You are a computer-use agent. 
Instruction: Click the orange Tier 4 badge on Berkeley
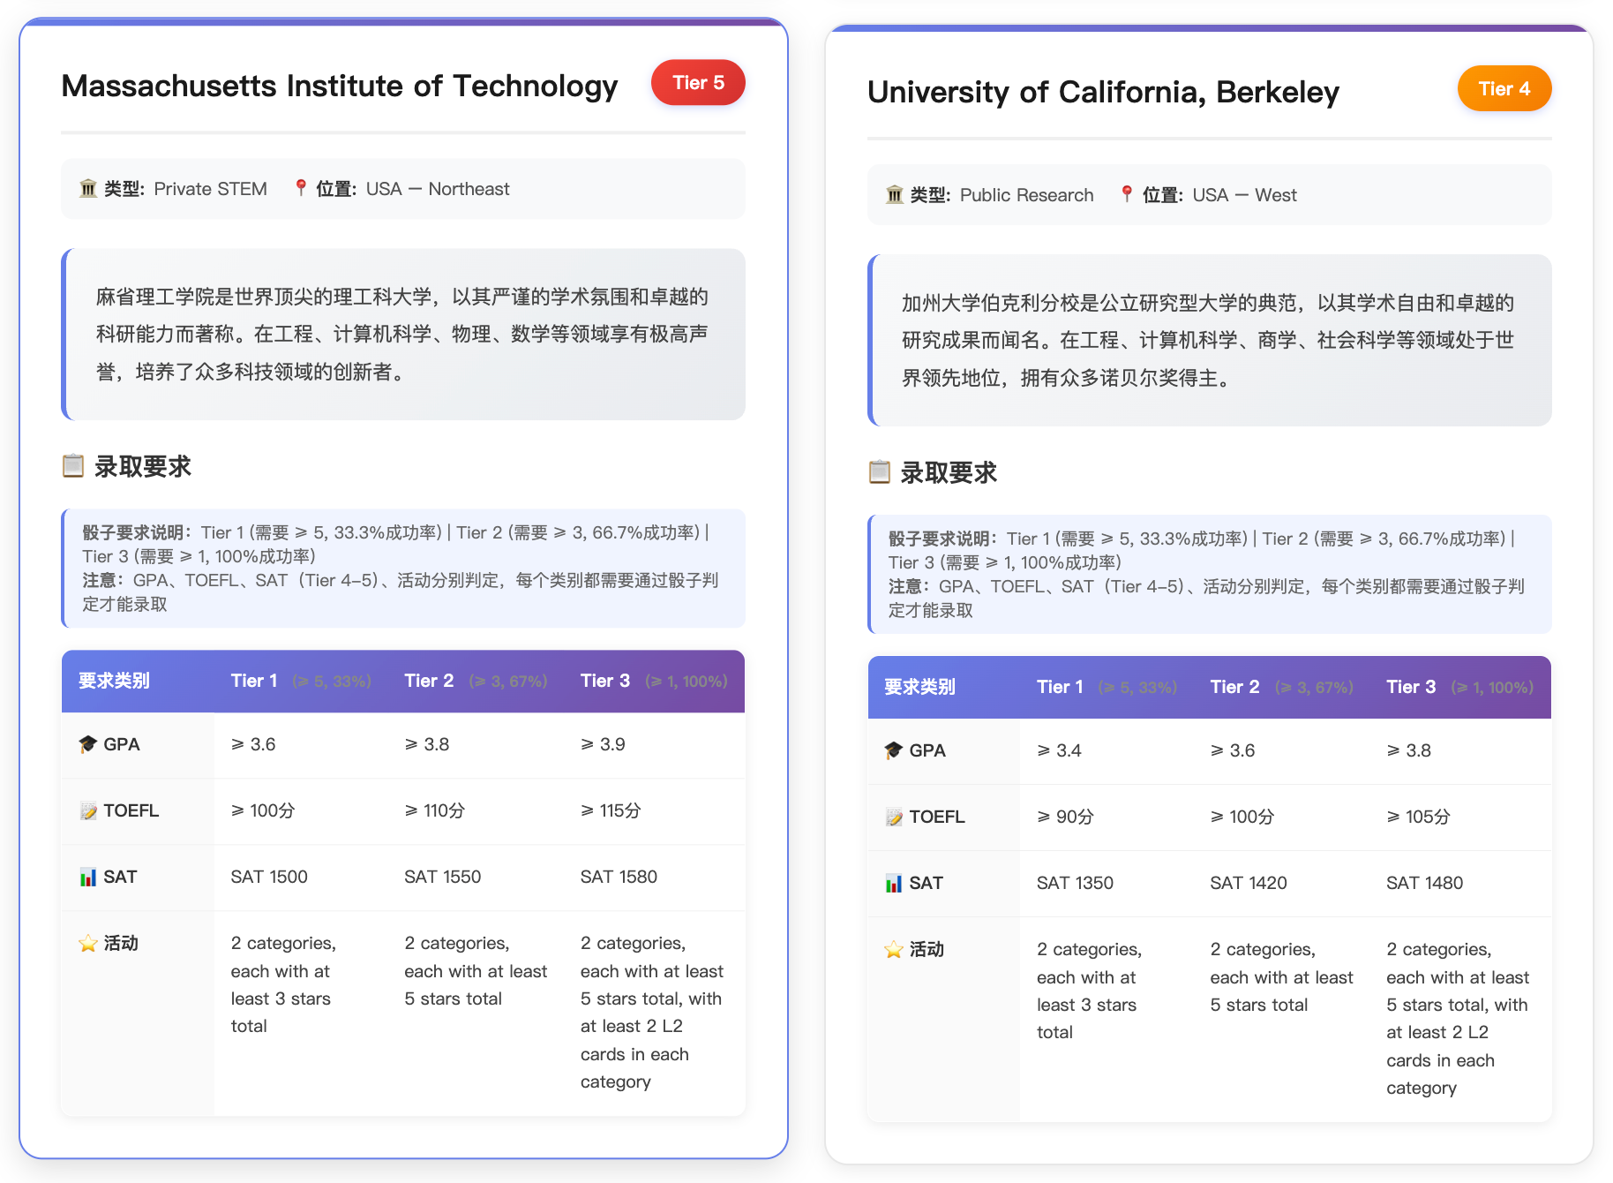click(x=1504, y=88)
